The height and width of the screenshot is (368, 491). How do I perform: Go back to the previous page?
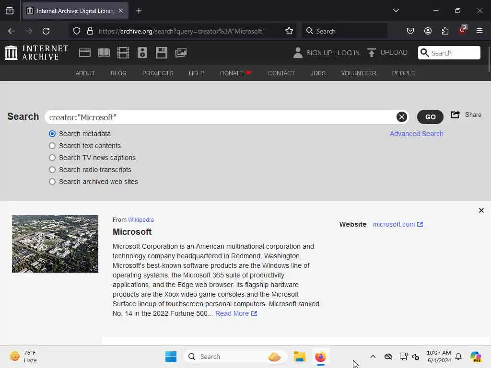point(12,31)
